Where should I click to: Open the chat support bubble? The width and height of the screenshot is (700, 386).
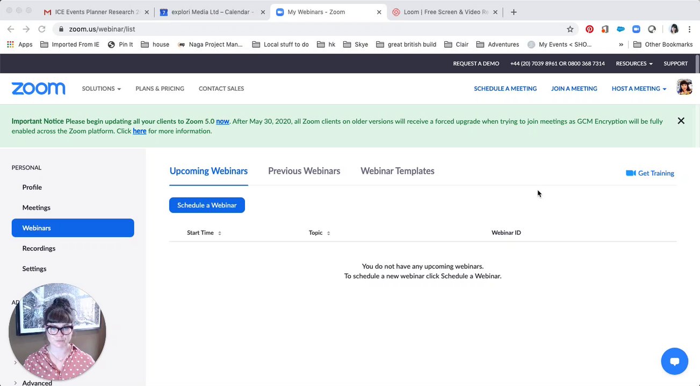click(674, 361)
